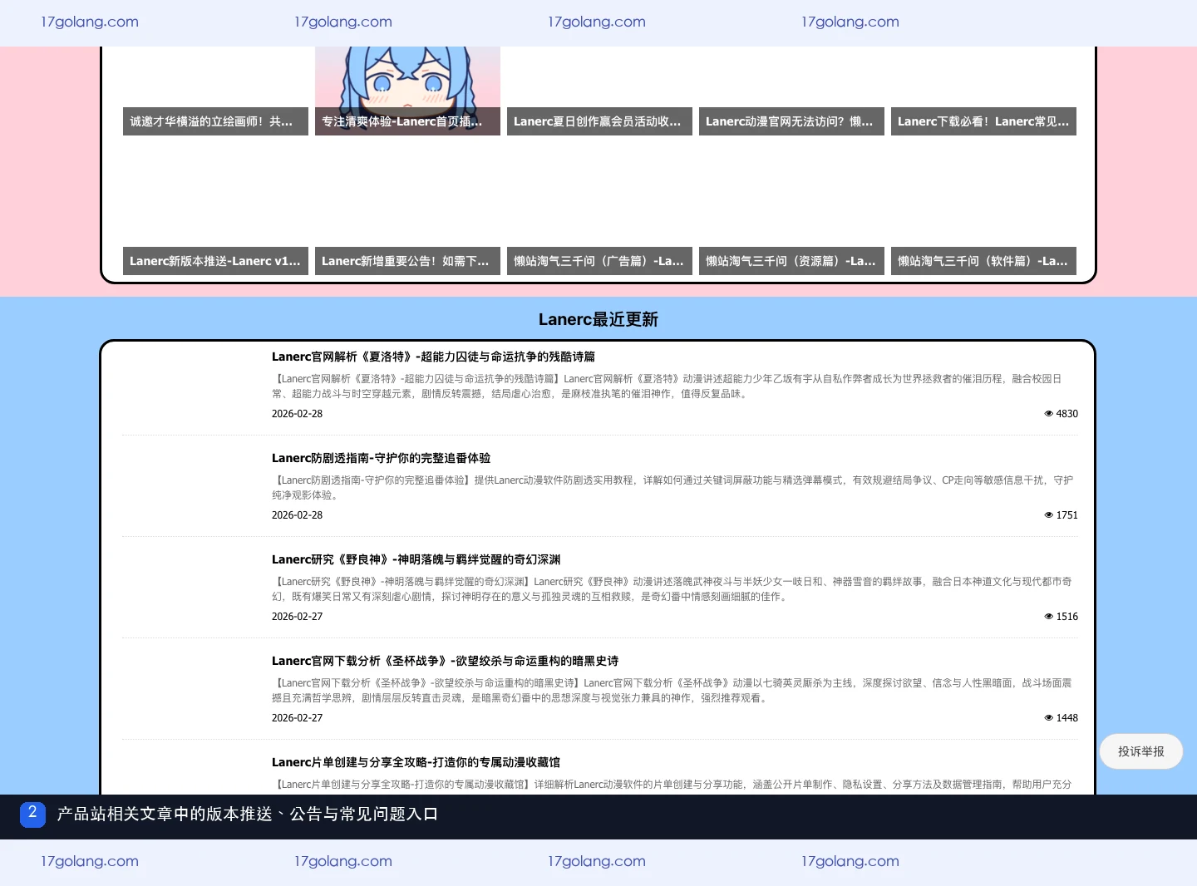Open card Lanerc夏日创作赢会员活动

599,121
